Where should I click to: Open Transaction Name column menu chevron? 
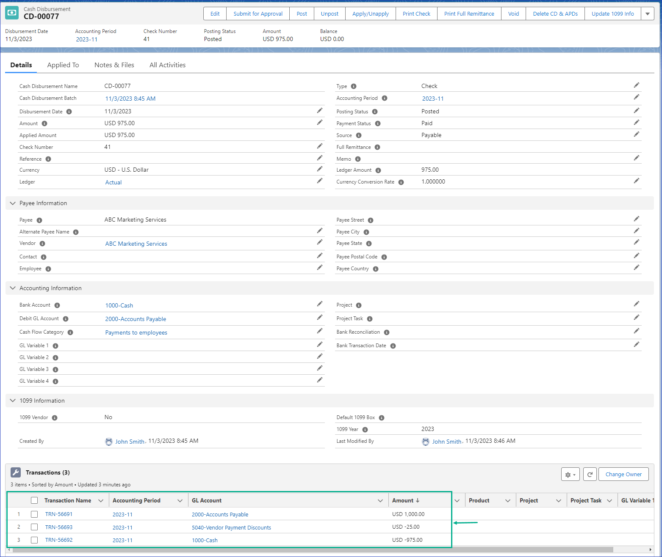coord(101,500)
